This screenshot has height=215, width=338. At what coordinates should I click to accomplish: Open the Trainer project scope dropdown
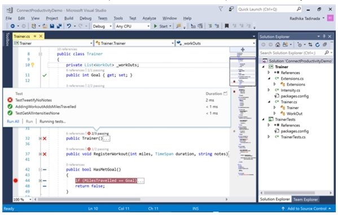pos(53,43)
